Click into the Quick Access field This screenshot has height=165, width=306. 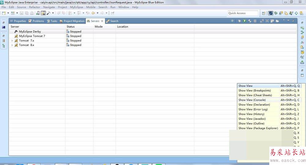click(243, 13)
